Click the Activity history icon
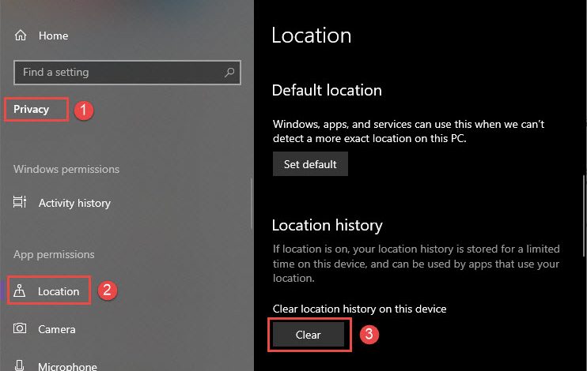The width and height of the screenshot is (587, 371). tap(20, 202)
